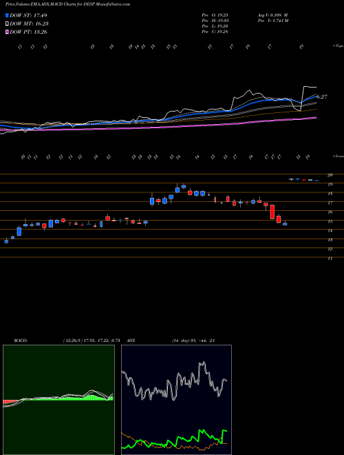Click the '<Lows' row label
Viewport: 344px width, 455px height.
[338, 156]
